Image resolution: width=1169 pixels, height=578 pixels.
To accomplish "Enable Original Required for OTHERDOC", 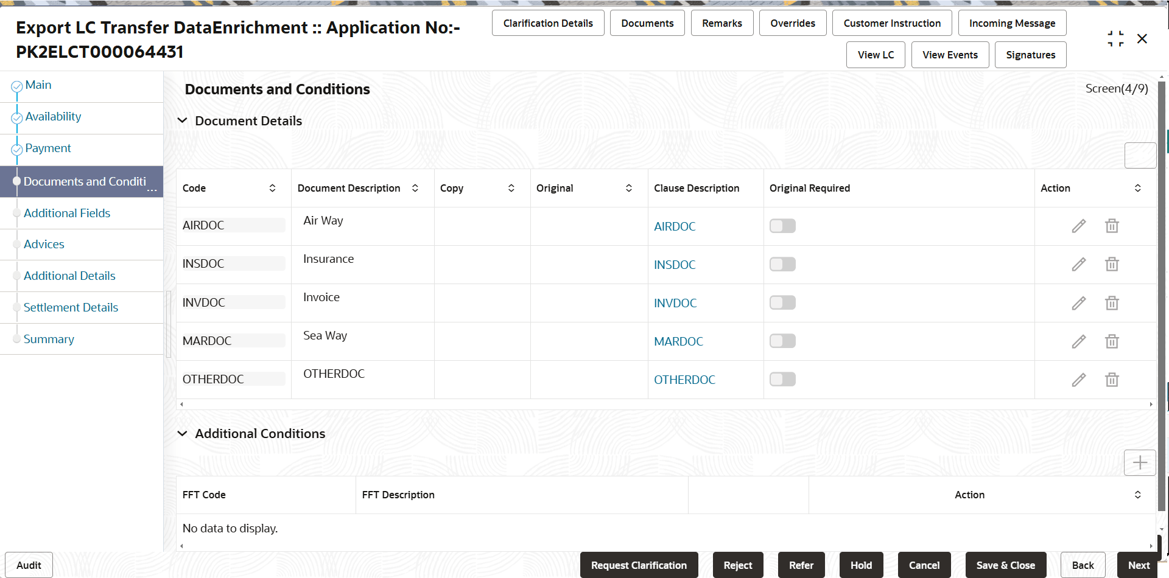I will click(x=782, y=378).
